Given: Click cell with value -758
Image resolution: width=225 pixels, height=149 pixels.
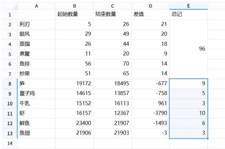Looking at the screenshot, I should [x=151, y=94].
